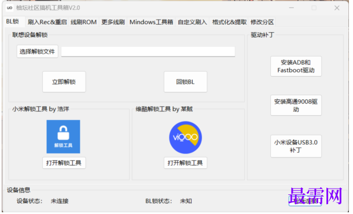This screenshot has width=353, height=214.
Task: Click the 未连接 device status value
Action: coord(60,201)
